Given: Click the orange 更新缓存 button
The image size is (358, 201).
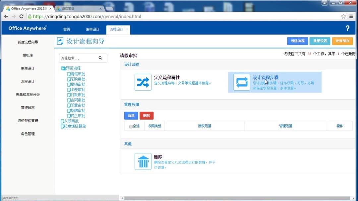Looking at the screenshot, I should pyautogui.click(x=342, y=41).
